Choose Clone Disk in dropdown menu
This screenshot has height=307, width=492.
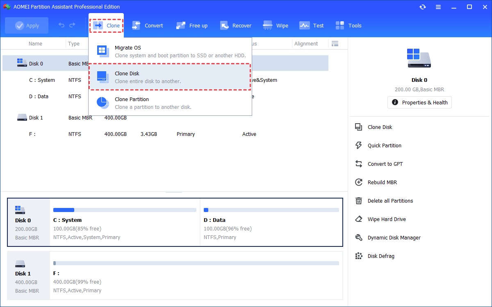coord(170,77)
